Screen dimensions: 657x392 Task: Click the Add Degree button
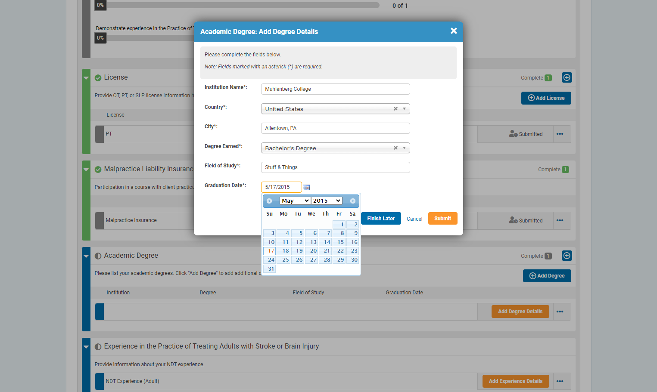click(x=547, y=276)
